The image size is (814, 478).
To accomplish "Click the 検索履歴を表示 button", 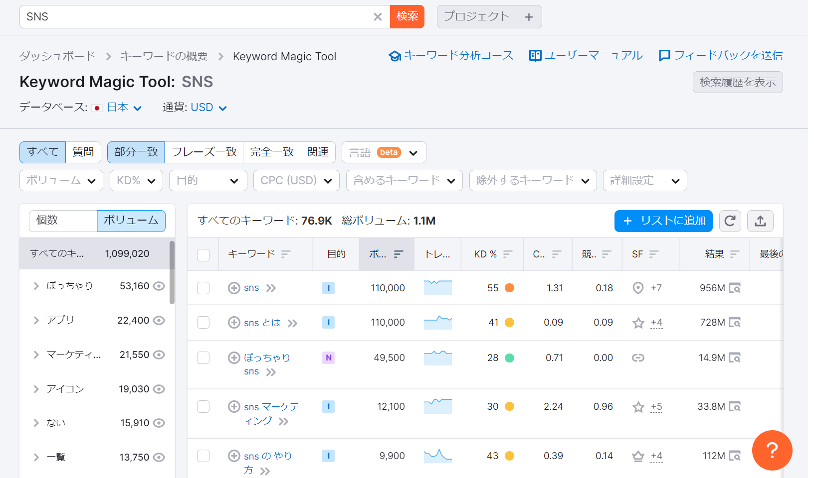I will pyautogui.click(x=738, y=82).
